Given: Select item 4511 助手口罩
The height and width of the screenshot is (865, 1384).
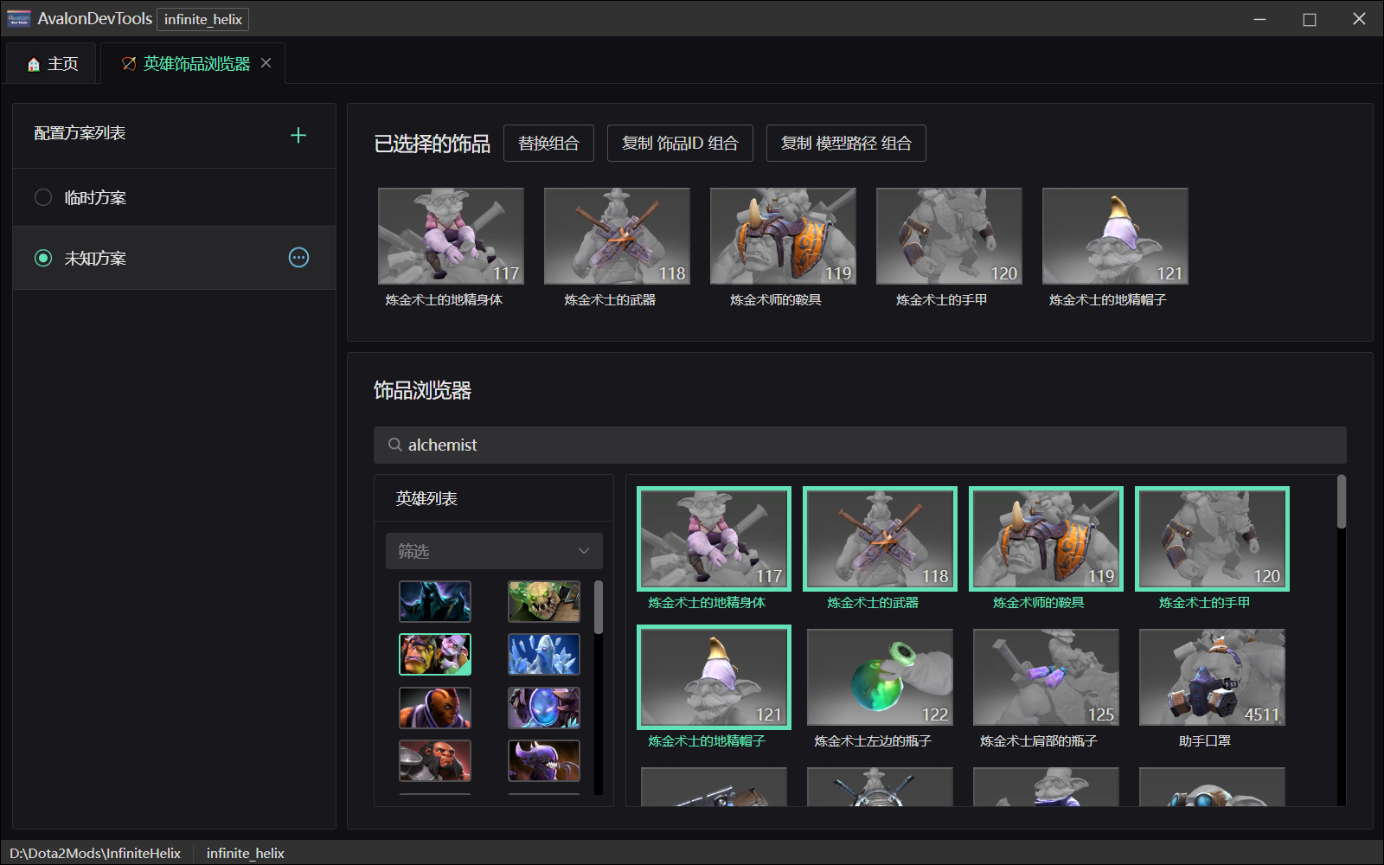Looking at the screenshot, I should coord(1212,677).
